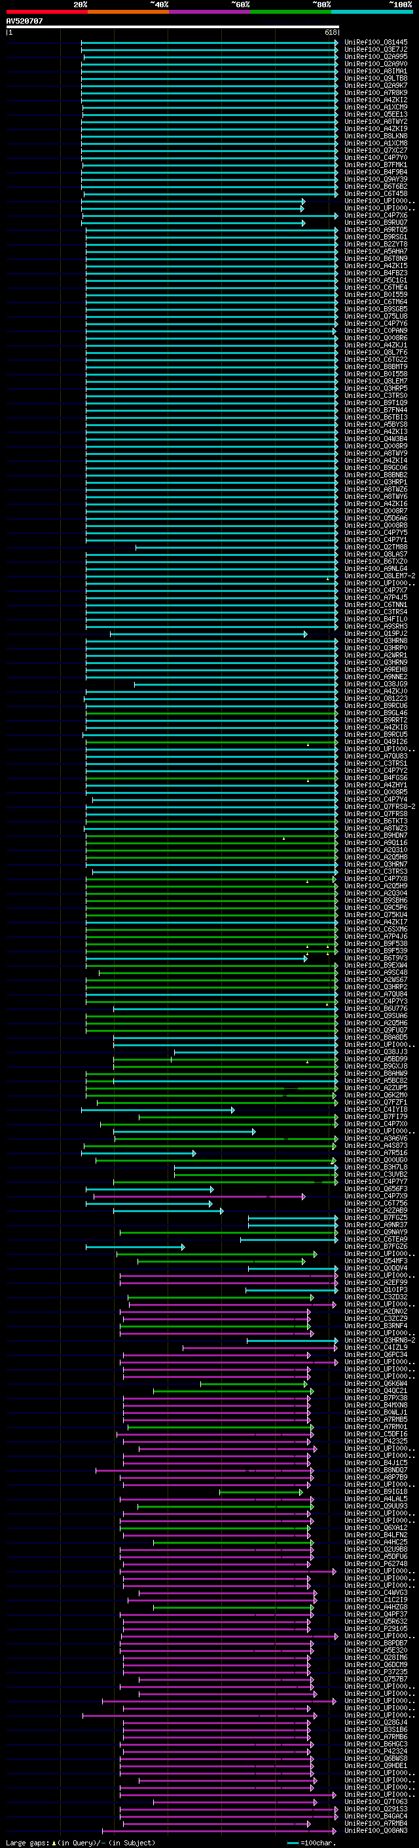Image resolution: width=419 pixels, height=1848 pixels.
Task: Open hit UniRef100_Q3E7J2
Action: tap(375, 50)
